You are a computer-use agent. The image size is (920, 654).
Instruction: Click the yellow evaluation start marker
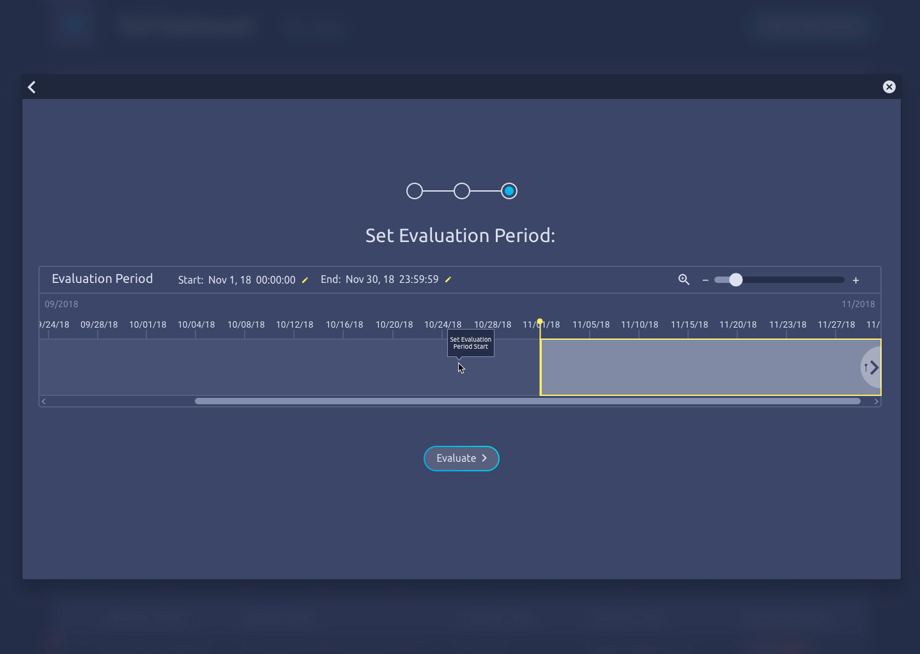[x=540, y=322]
